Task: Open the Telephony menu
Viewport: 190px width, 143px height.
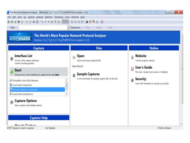Action: pos(59,17)
